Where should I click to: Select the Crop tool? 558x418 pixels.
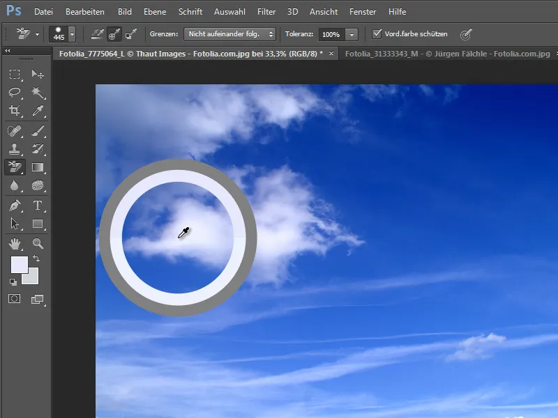point(15,111)
